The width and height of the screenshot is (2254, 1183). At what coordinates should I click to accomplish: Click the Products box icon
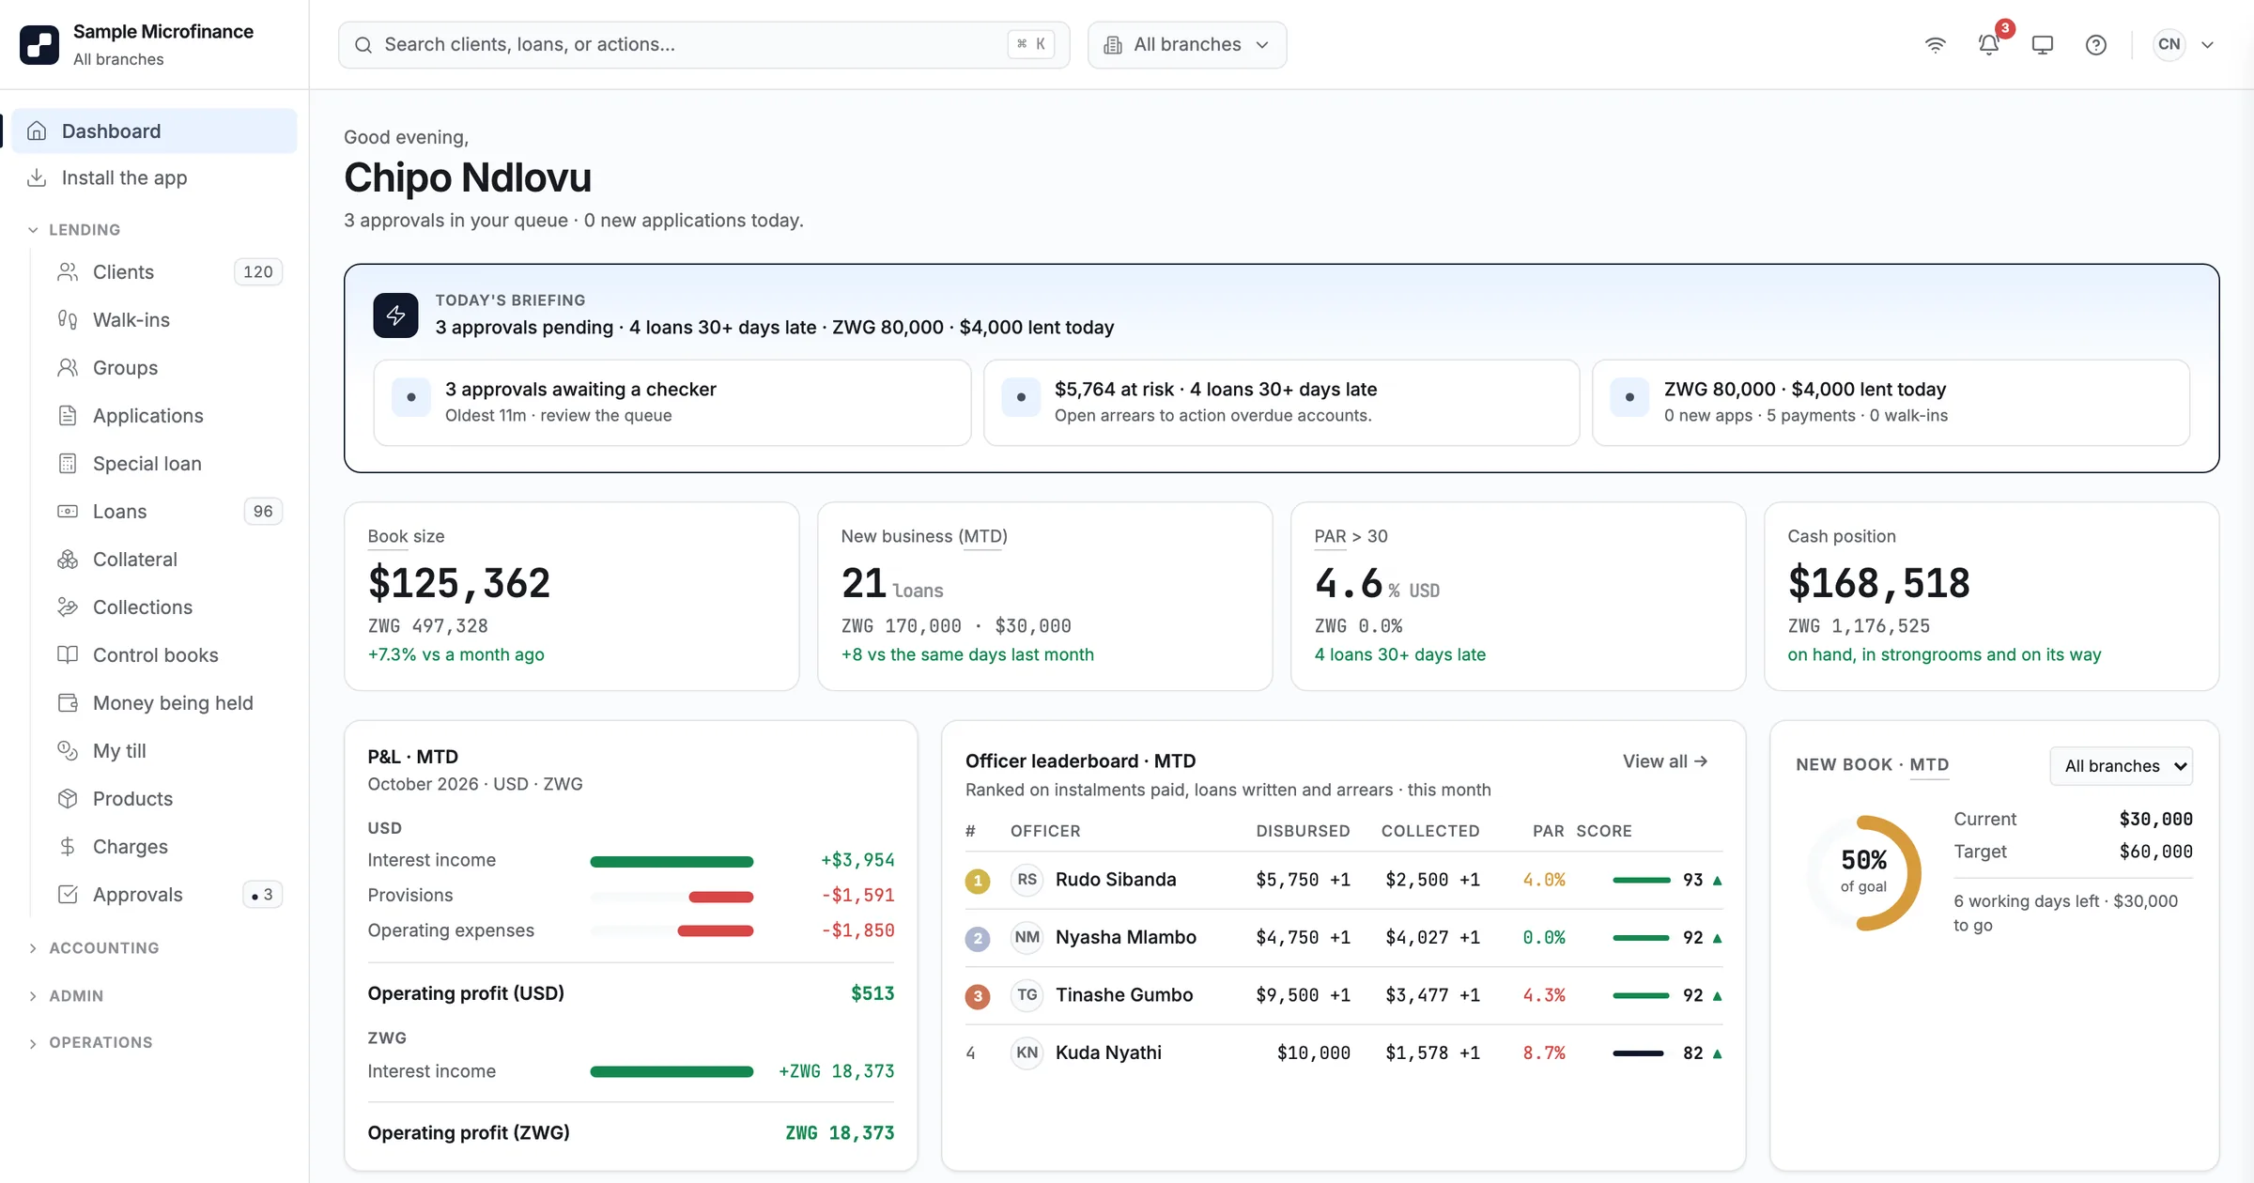[x=68, y=798]
